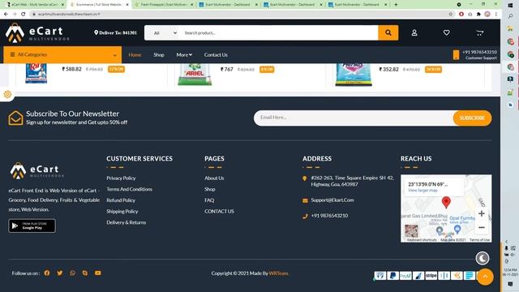
Task: Click the eCart logo in the header
Action: coord(37,33)
